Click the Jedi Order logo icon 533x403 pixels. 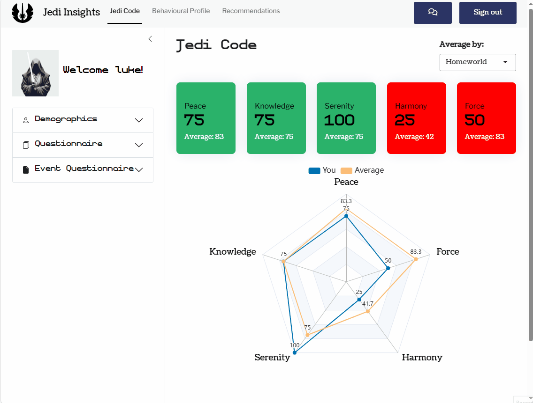click(23, 13)
